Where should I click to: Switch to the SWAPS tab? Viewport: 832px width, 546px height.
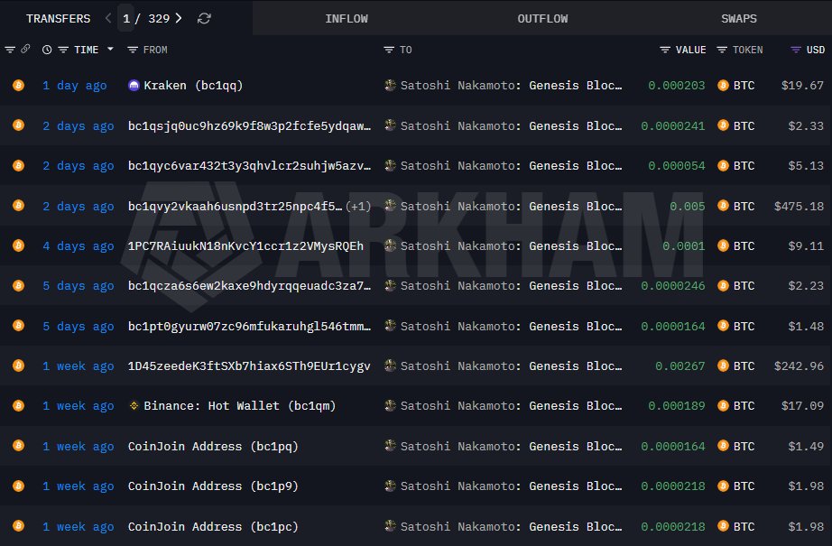click(739, 19)
